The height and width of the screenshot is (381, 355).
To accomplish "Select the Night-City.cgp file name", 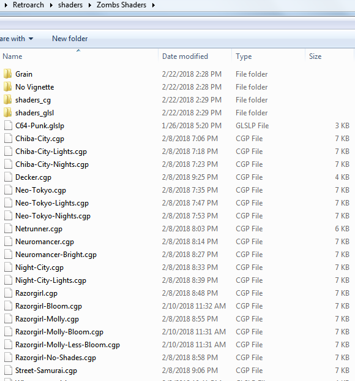I will [x=39, y=267].
